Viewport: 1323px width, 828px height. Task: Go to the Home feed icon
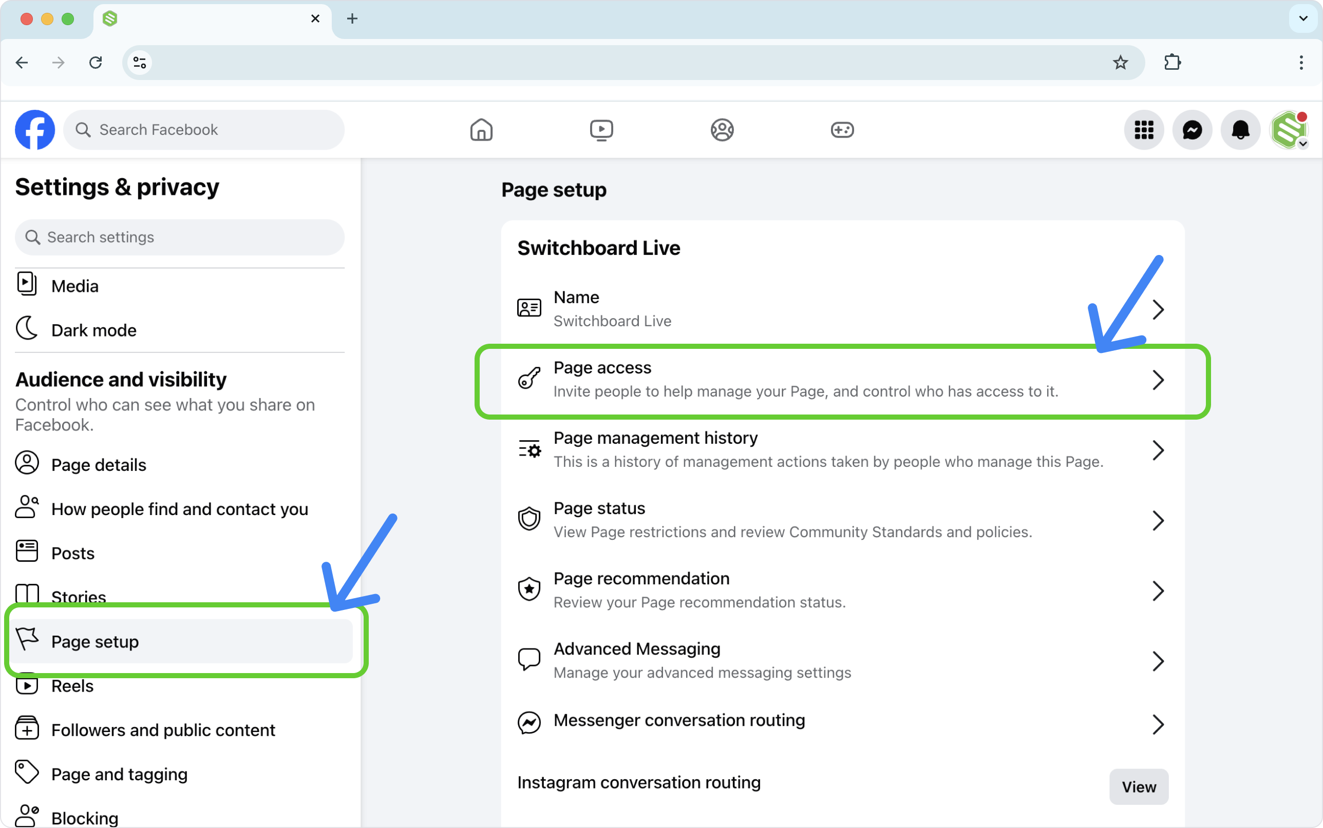tap(481, 130)
